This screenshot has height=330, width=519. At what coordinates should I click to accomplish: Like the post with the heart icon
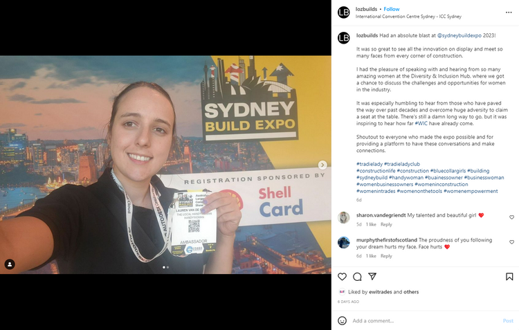pos(342,277)
